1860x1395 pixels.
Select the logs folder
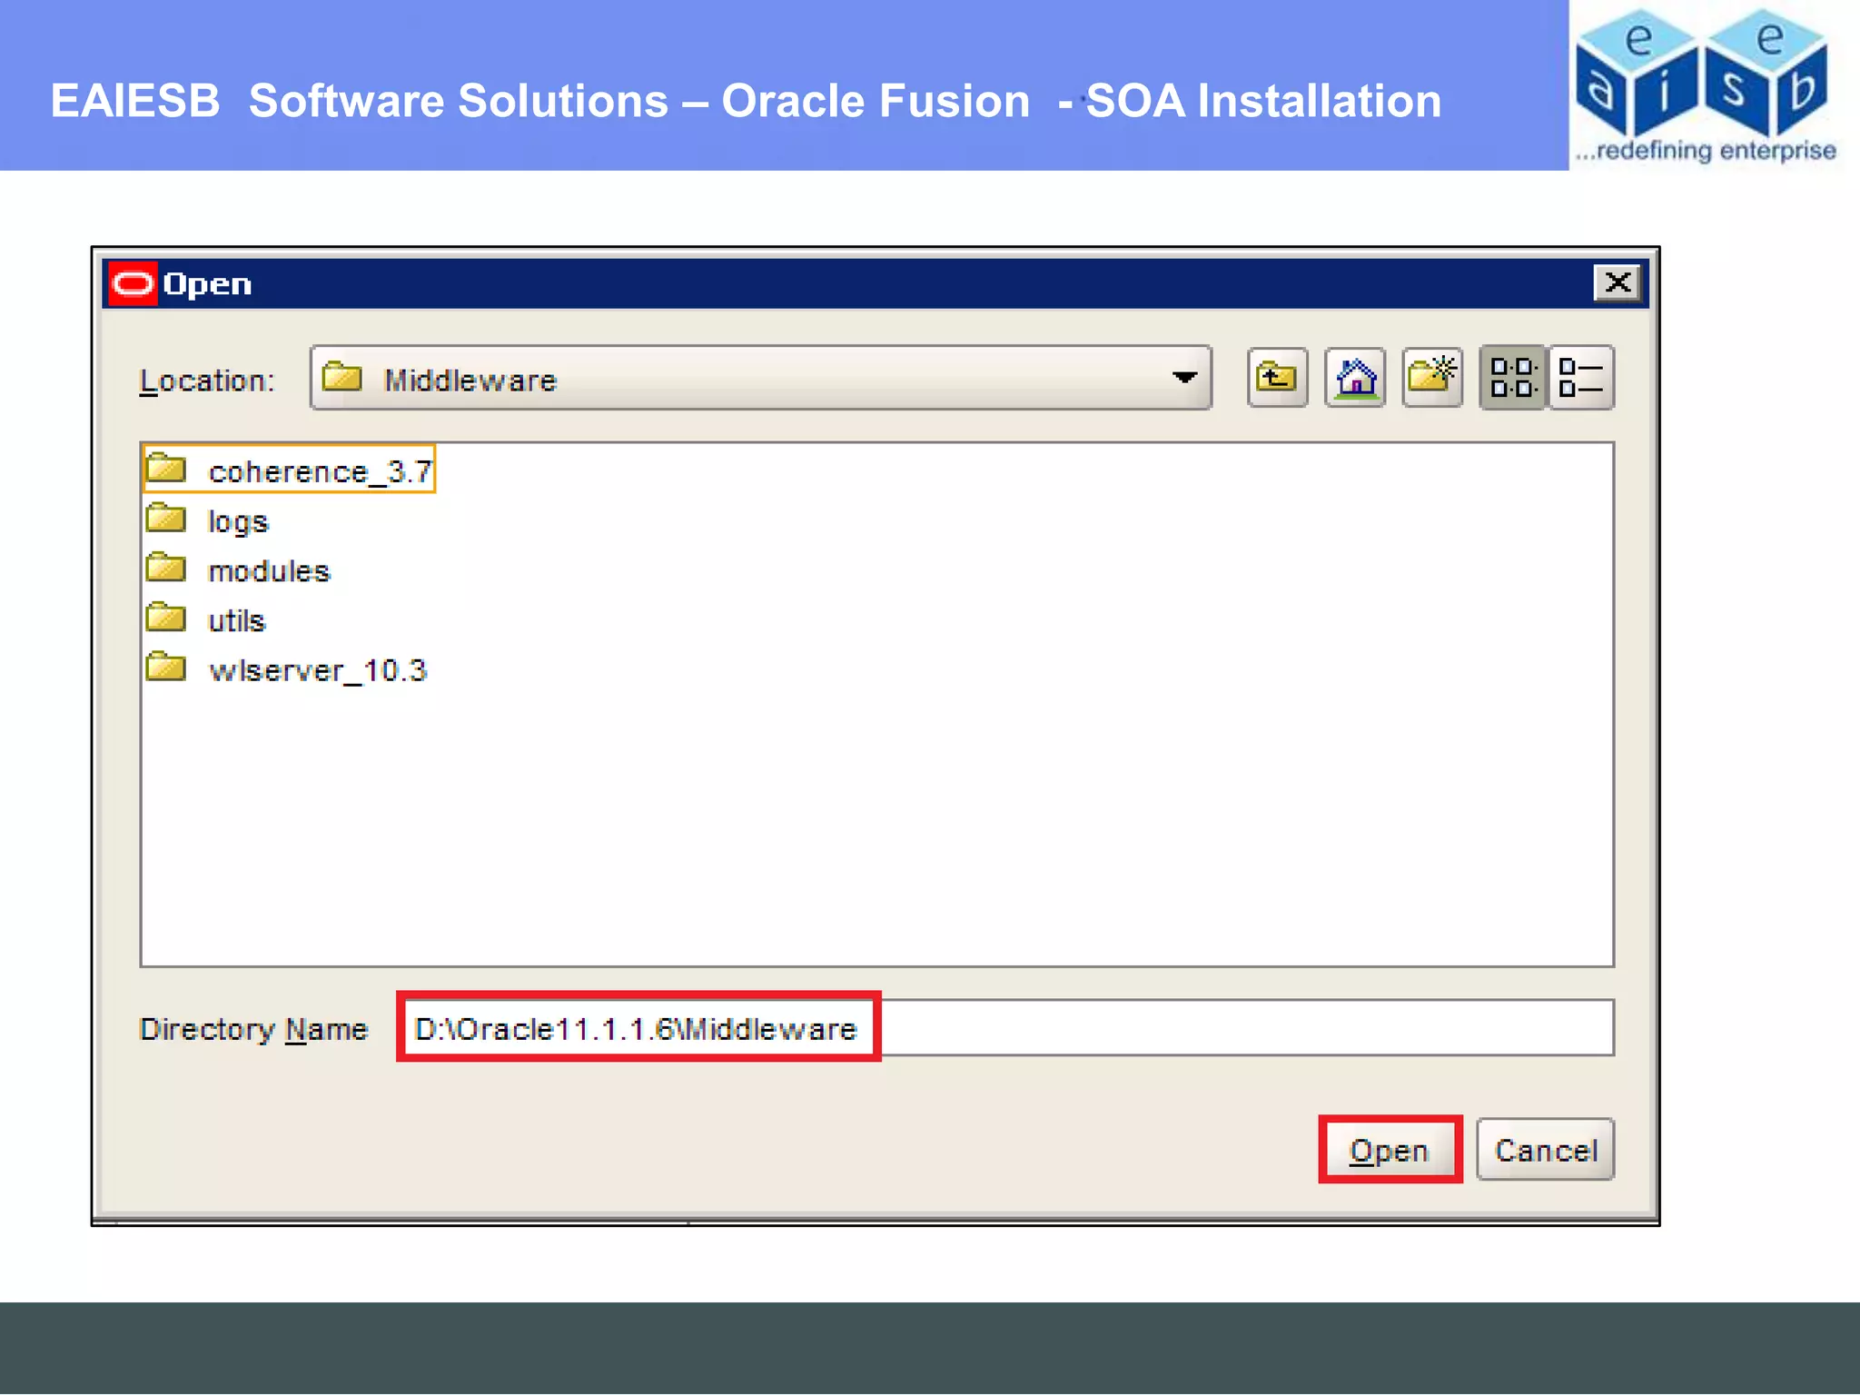208,520
